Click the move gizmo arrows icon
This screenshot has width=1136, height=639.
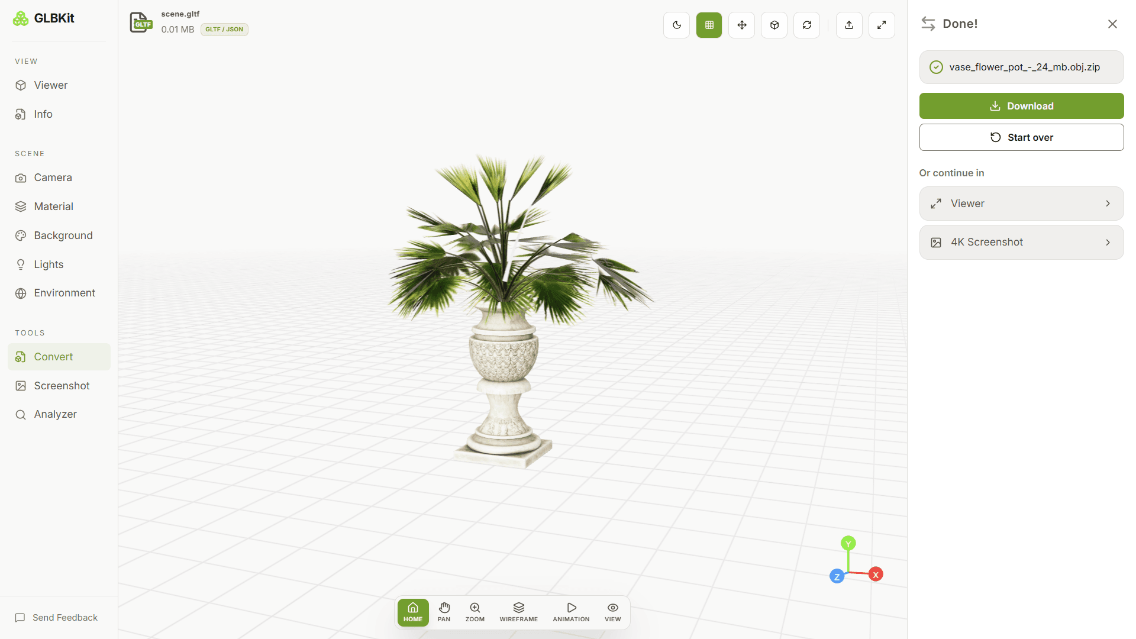(741, 25)
